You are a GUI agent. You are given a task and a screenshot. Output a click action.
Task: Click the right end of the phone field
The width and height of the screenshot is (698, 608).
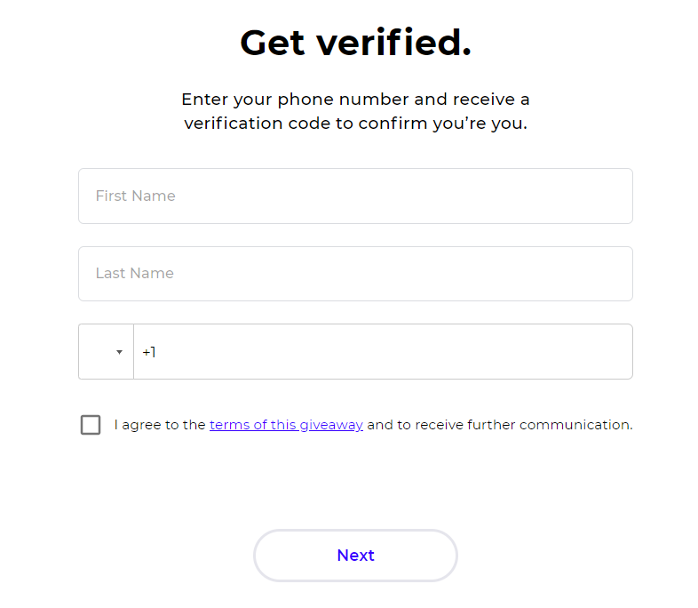(613, 352)
